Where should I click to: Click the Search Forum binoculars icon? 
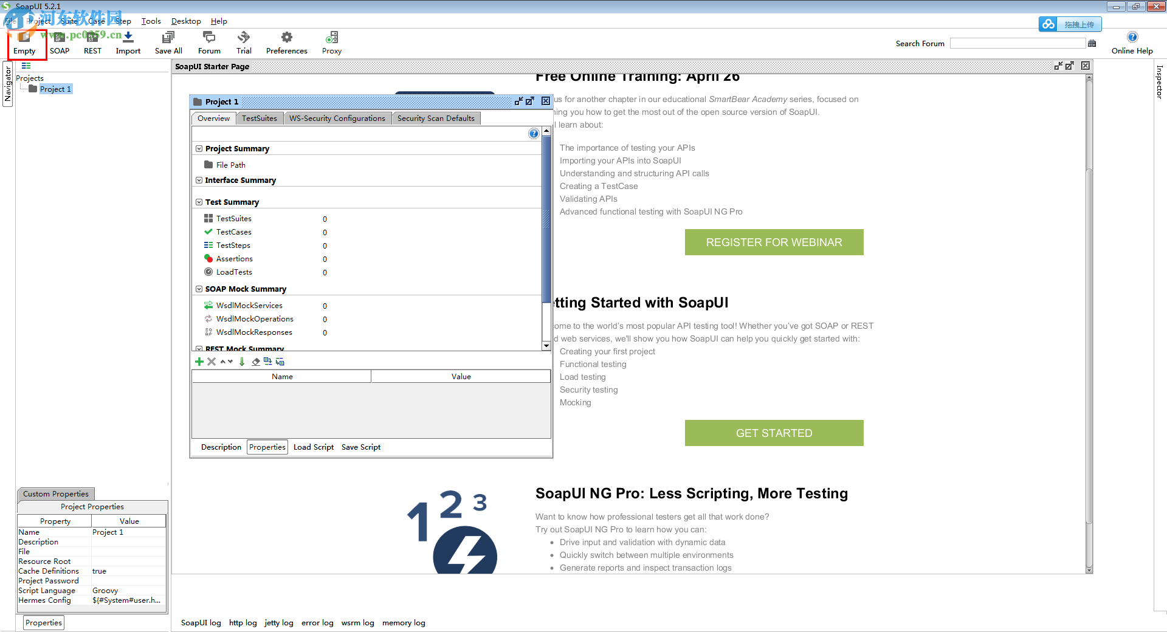[1092, 43]
